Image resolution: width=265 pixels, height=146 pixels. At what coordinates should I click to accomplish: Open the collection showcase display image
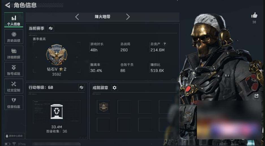tap(57, 112)
